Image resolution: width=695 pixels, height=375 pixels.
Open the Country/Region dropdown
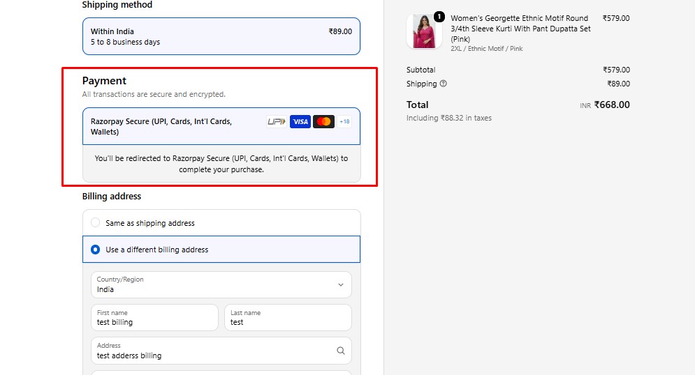[221, 285]
